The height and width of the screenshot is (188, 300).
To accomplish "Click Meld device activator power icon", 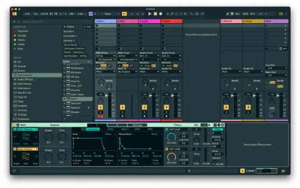I will click(14, 125).
